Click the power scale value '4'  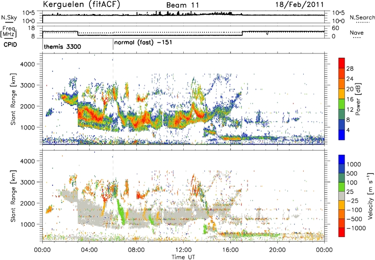click(x=348, y=130)
